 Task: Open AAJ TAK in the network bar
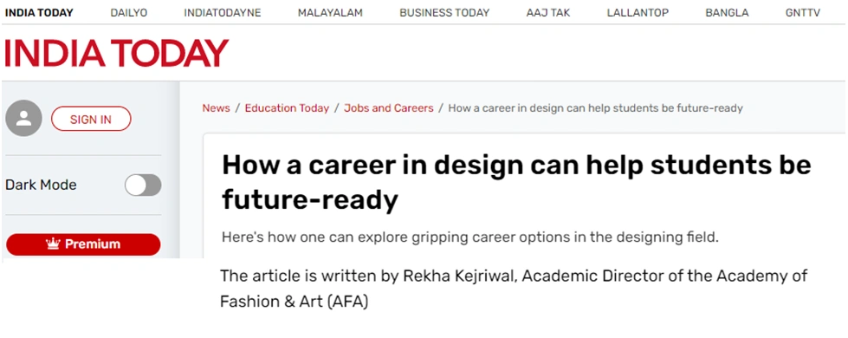tap(547, 13)
